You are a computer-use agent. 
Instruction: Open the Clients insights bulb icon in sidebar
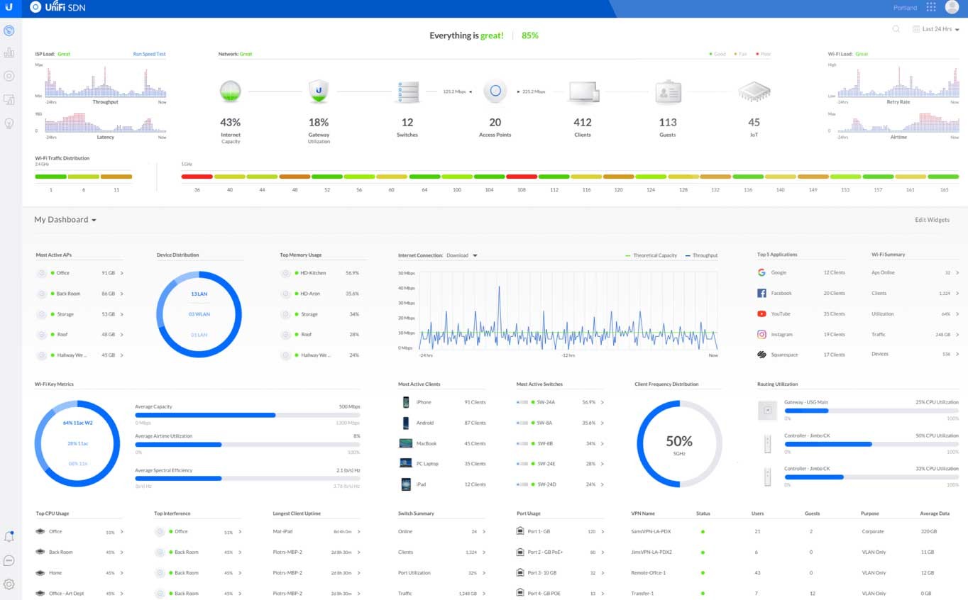[9, 123]
